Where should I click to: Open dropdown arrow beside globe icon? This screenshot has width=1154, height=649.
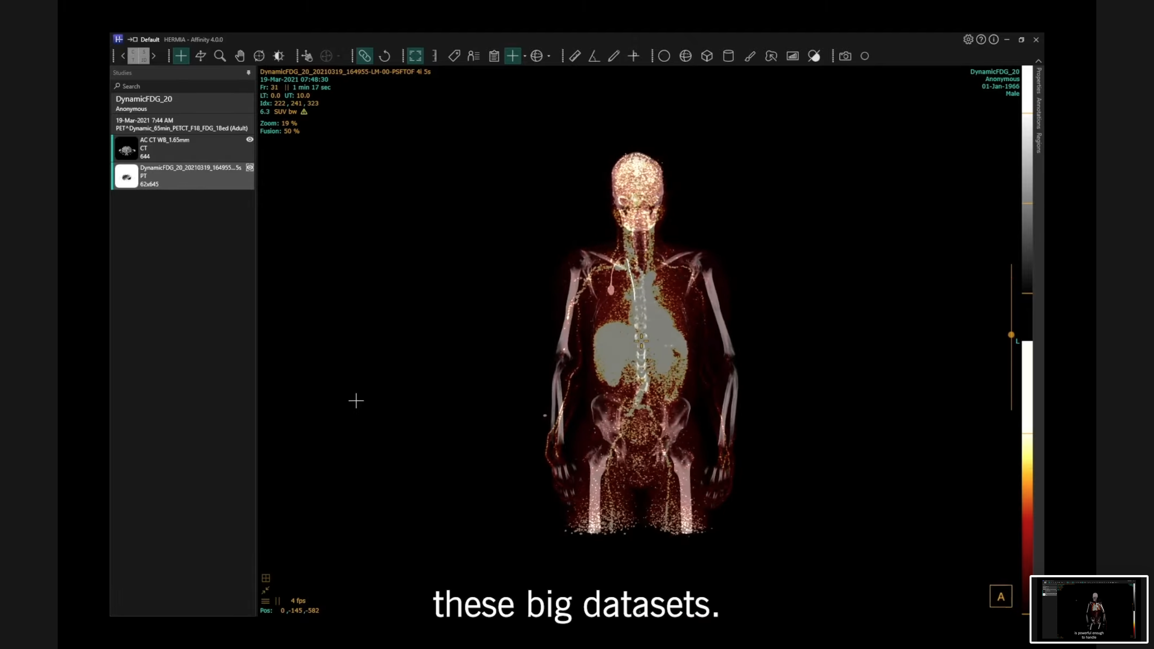[x=549, y=56]
